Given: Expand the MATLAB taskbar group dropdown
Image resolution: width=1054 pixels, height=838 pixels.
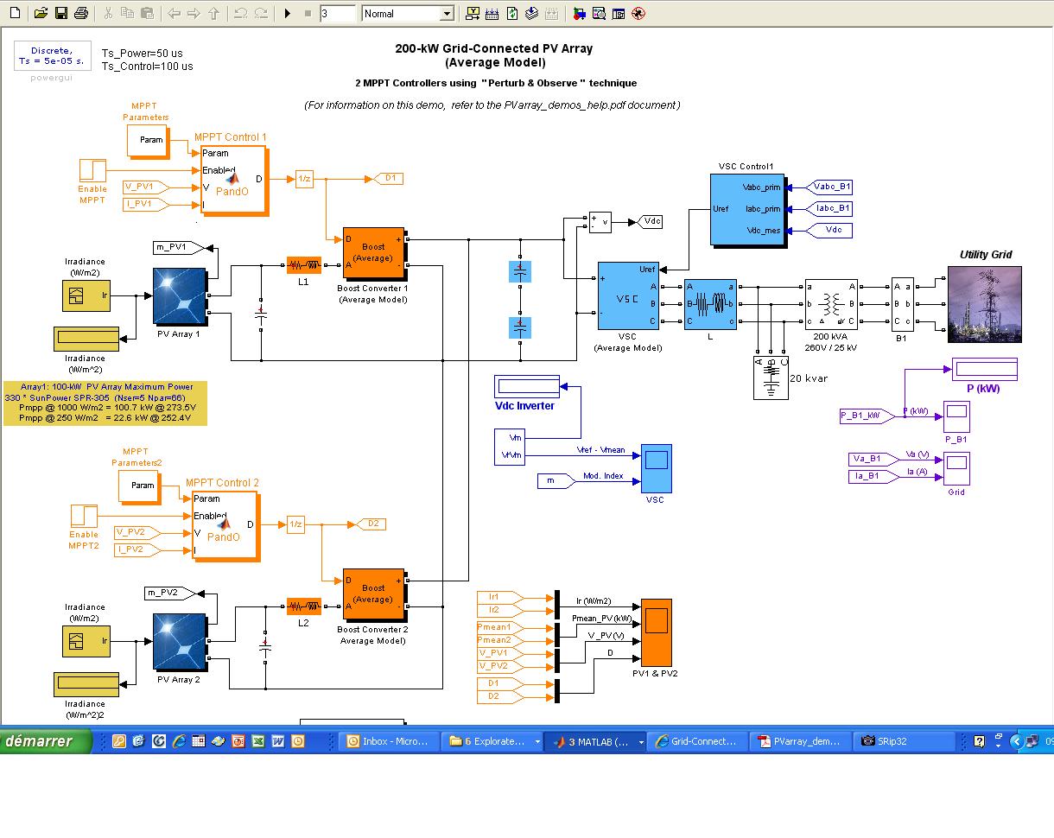Looking at the screenshot, I should (640, 742).
